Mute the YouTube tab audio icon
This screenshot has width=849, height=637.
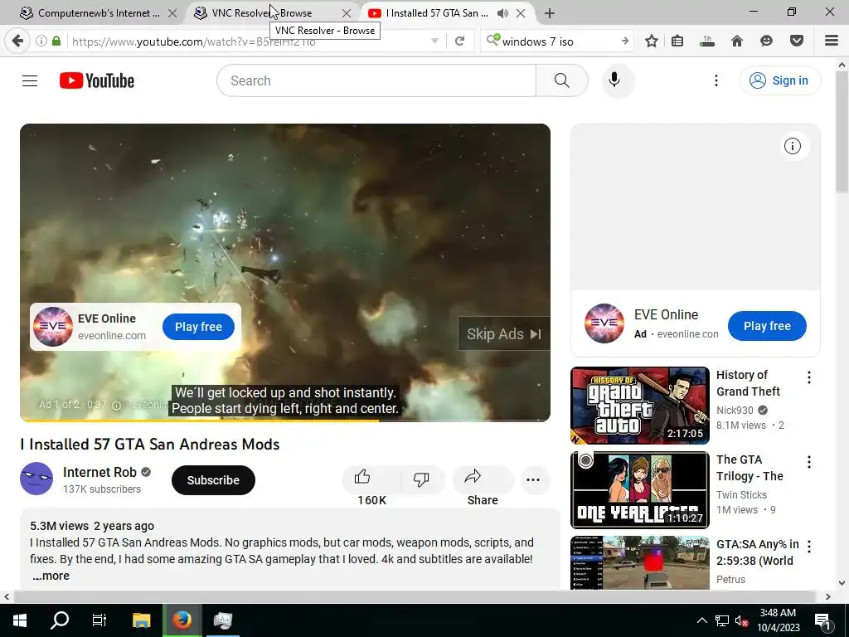(503, 13)
